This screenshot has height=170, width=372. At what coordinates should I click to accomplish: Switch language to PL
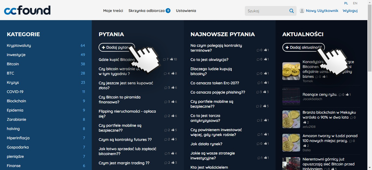tap(346, 3)
